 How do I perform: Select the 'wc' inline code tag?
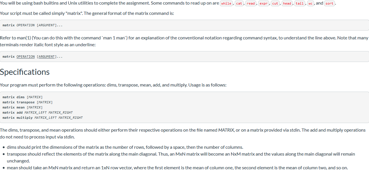[x=311, y=3]
